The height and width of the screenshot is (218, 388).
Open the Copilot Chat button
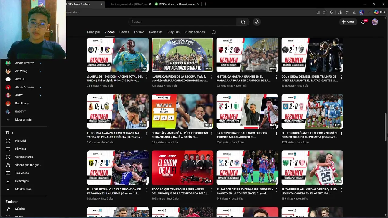coord(380,12)
